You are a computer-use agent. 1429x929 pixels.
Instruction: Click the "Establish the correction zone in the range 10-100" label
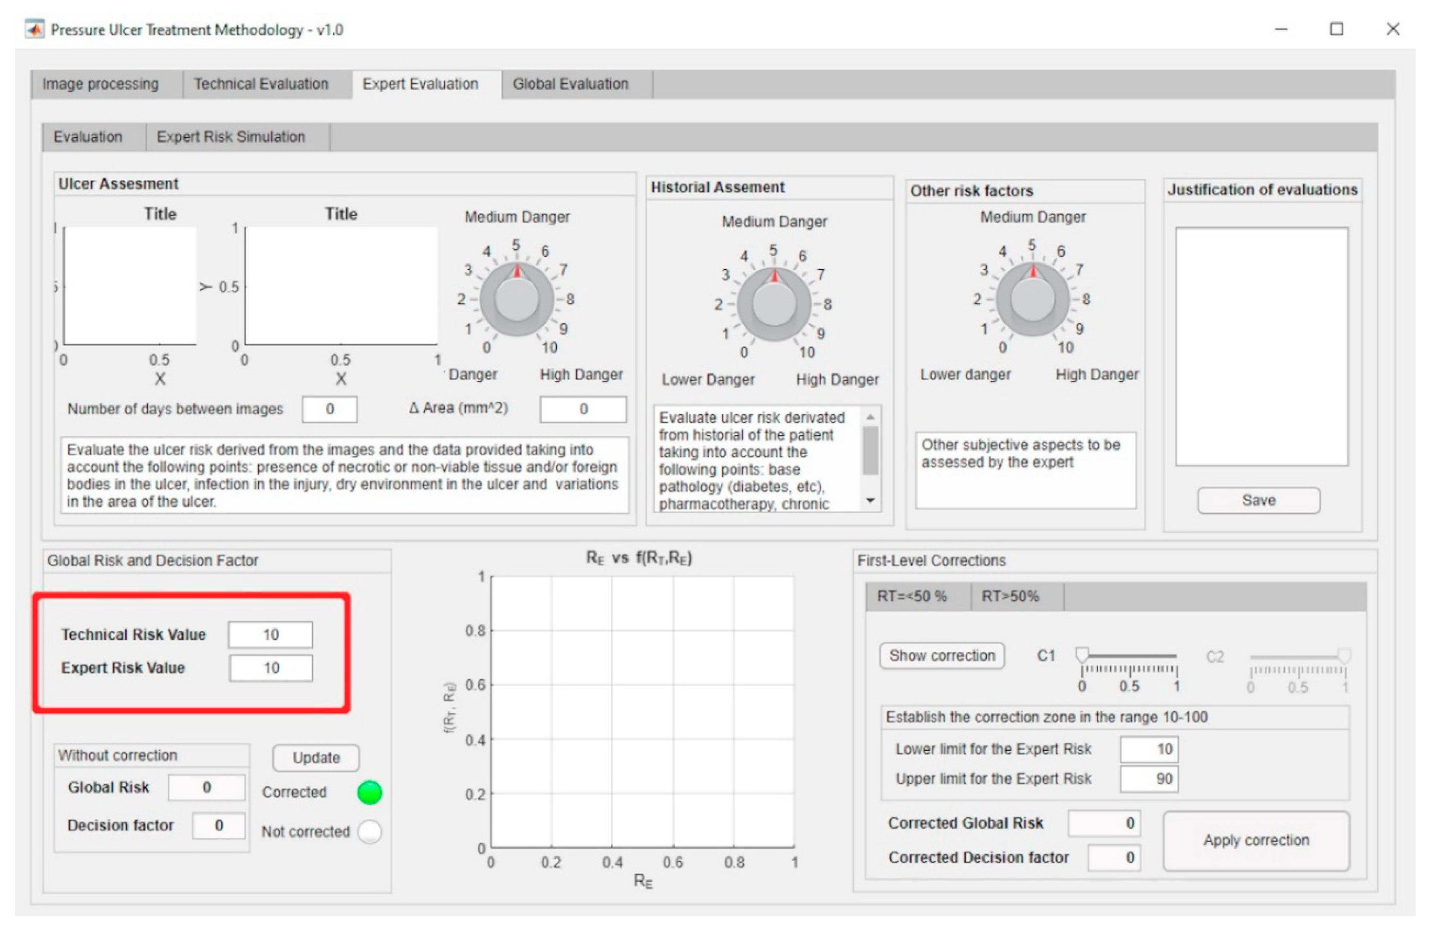click(1047, 718)
